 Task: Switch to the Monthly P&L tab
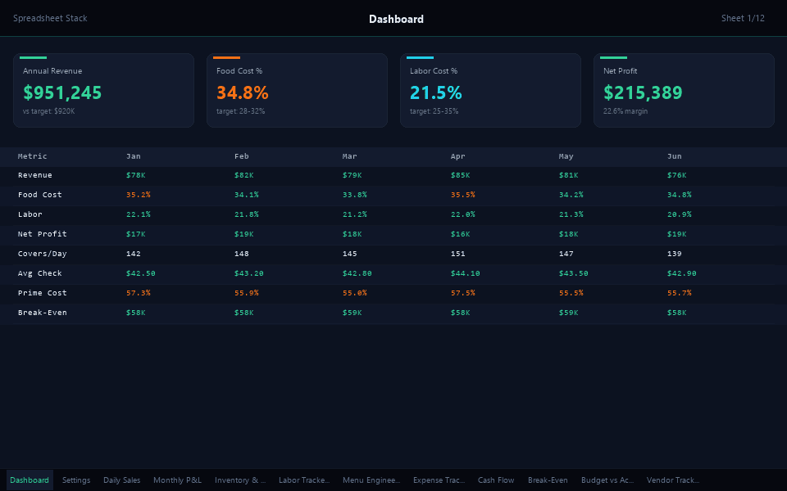pos(177,480)
